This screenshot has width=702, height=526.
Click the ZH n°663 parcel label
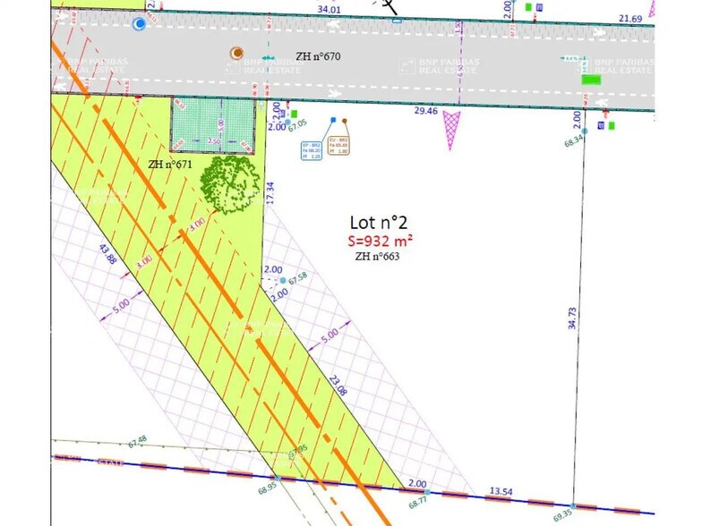(x=377, y=256)
